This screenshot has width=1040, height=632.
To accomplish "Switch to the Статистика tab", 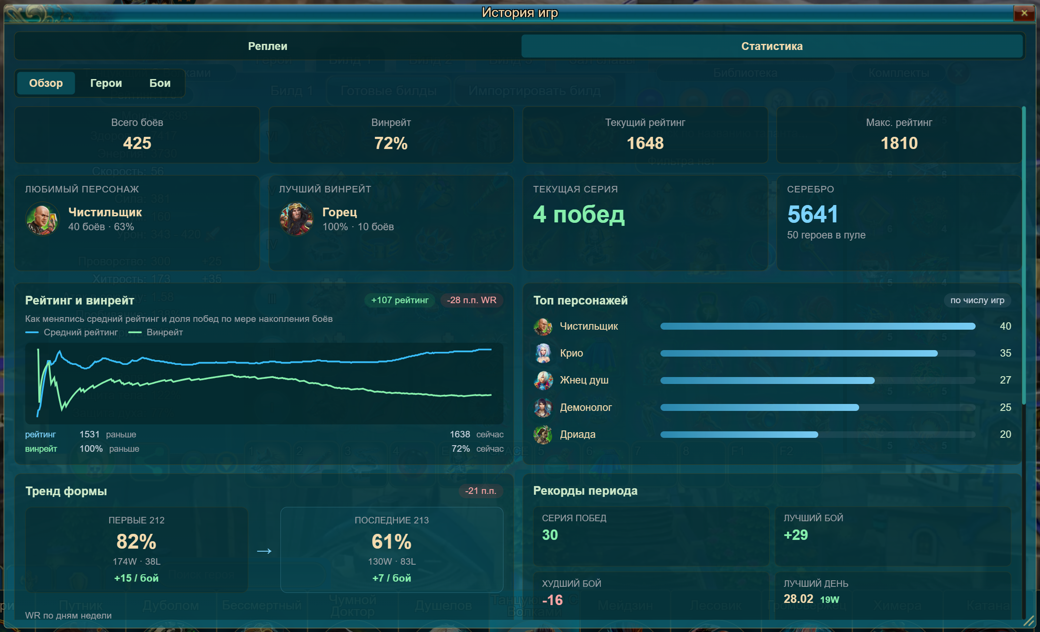I will click(772, 46).
